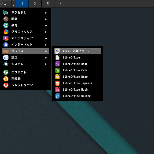Click the LibreOffice Base database icon
154x154 pixels.
point(57,64)
